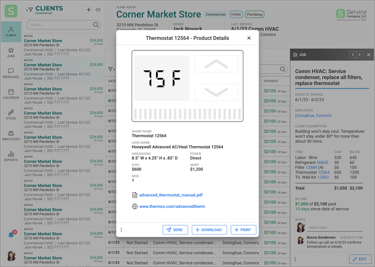Click the green S app logo
Image resolution: width=375 pixels, height=267 pixels.
[11, 11]
